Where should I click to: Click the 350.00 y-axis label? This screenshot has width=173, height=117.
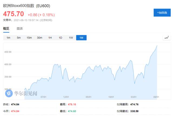tap(8, 77)
